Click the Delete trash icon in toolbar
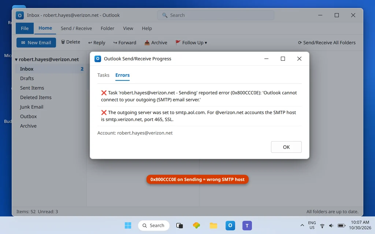The image size is (375, 234). coord(63,42)
